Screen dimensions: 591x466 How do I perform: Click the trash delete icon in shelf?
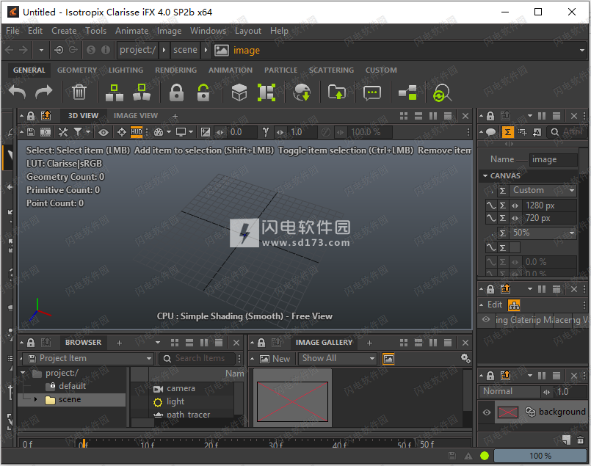point(79,92)
